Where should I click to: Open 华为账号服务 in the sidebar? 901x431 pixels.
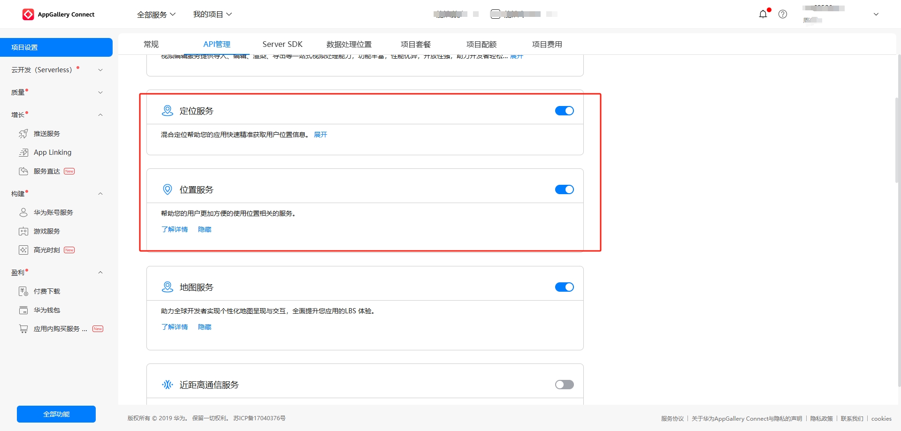(x=53, y=212)
